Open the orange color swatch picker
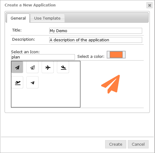 point(116,54)
